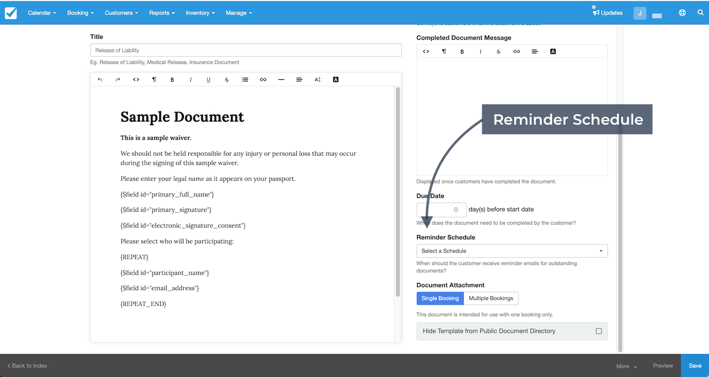Open alignment options in main editor

point(299,79)
